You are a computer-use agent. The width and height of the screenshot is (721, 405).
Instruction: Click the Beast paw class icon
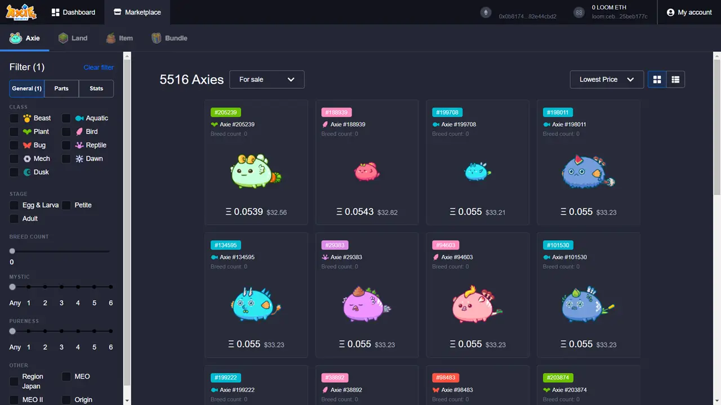click(x=27, y=118)
